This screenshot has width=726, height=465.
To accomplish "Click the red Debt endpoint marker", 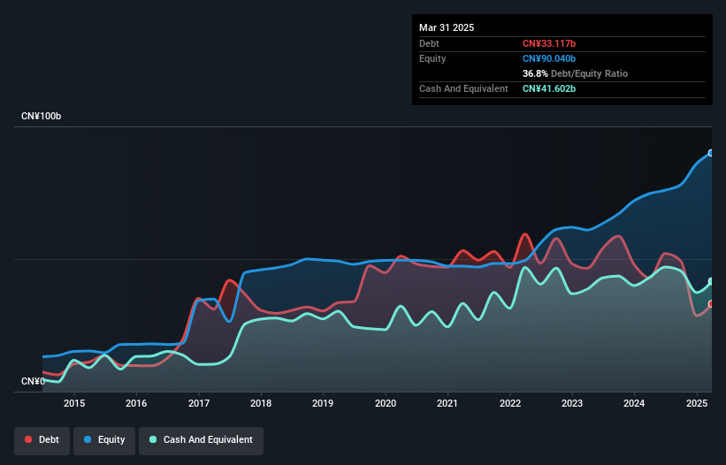I will pos(711,304).
